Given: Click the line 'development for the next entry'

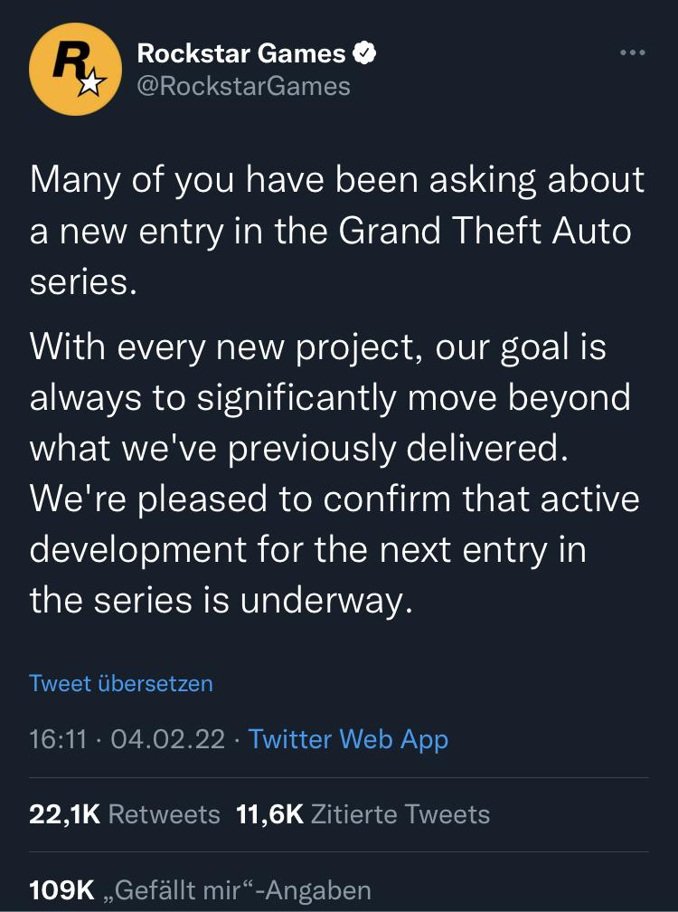Looking at the screenshot, I should (x=307, y=549).
